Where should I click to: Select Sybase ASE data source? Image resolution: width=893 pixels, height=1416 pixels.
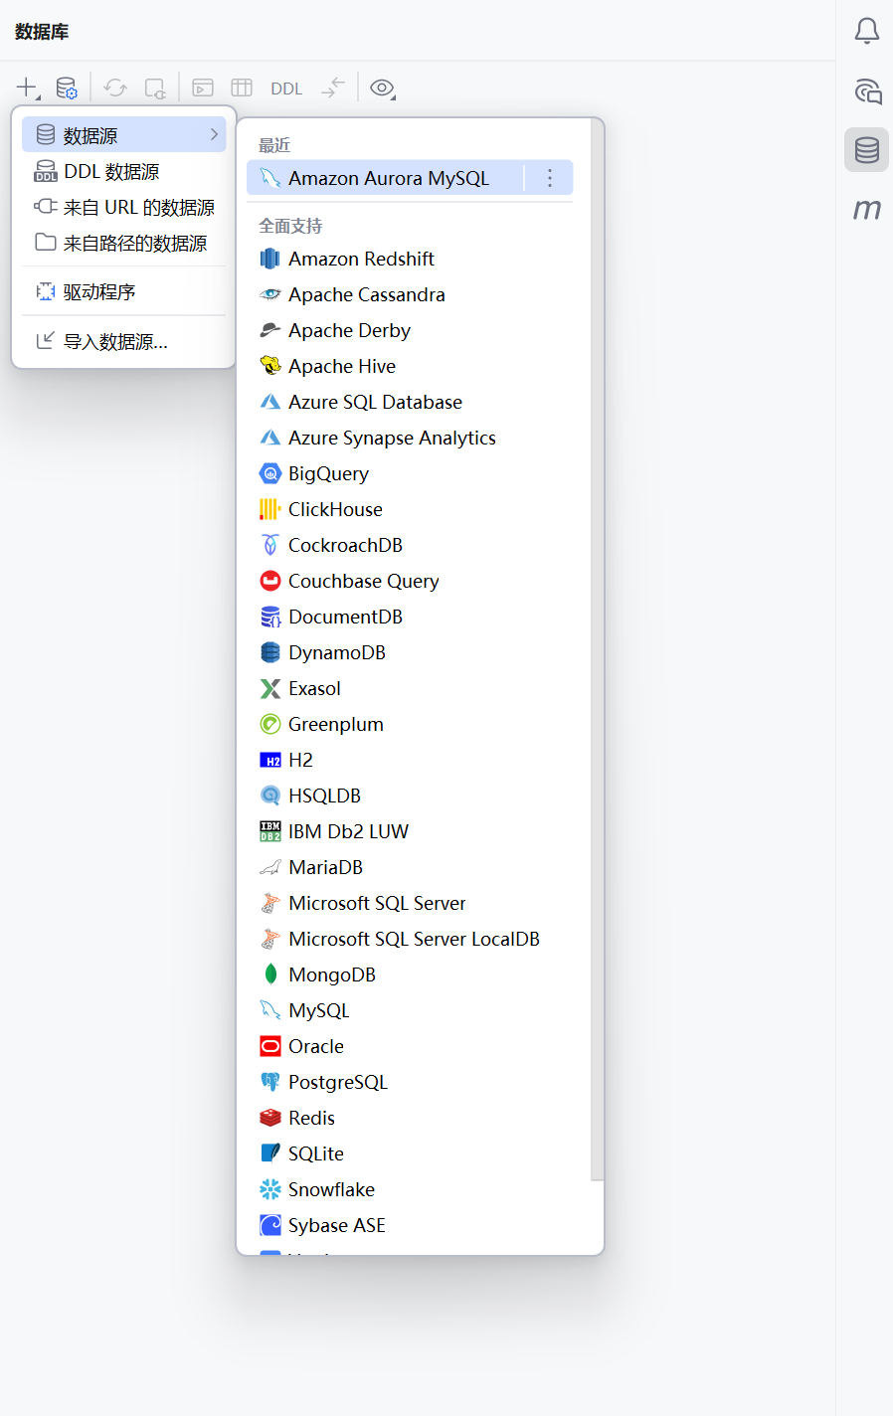[x=410, y=1225]
